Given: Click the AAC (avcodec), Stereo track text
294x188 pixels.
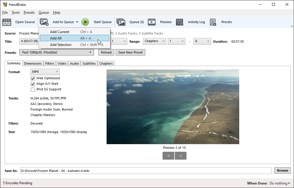Looking at the screenshot, I should 47,104.
